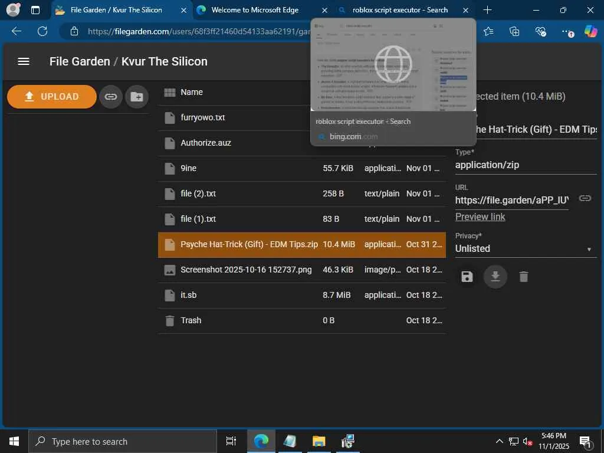This screenshot has width=604, height=453.
Task: Click the file icon of file (2).txt
Action: click(x=169, y=193)
